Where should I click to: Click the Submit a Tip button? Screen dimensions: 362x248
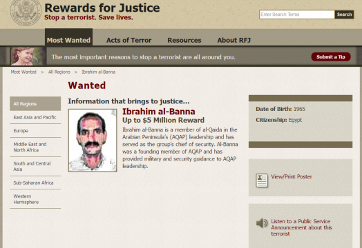coord(331,57)
